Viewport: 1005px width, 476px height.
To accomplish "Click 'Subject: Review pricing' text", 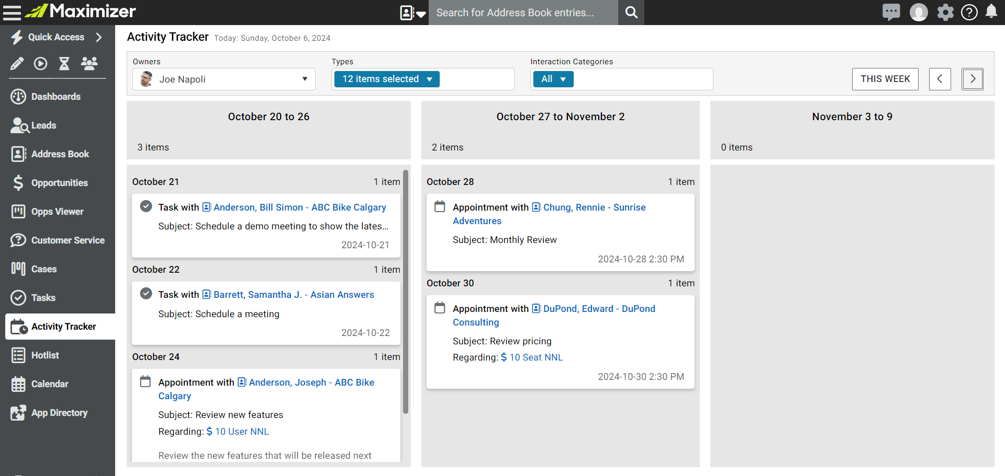I will click(502, 341).
